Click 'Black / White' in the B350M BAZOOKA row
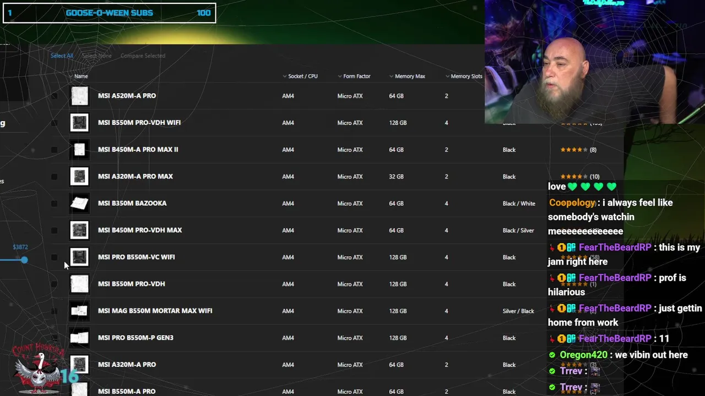 [519, 204]
